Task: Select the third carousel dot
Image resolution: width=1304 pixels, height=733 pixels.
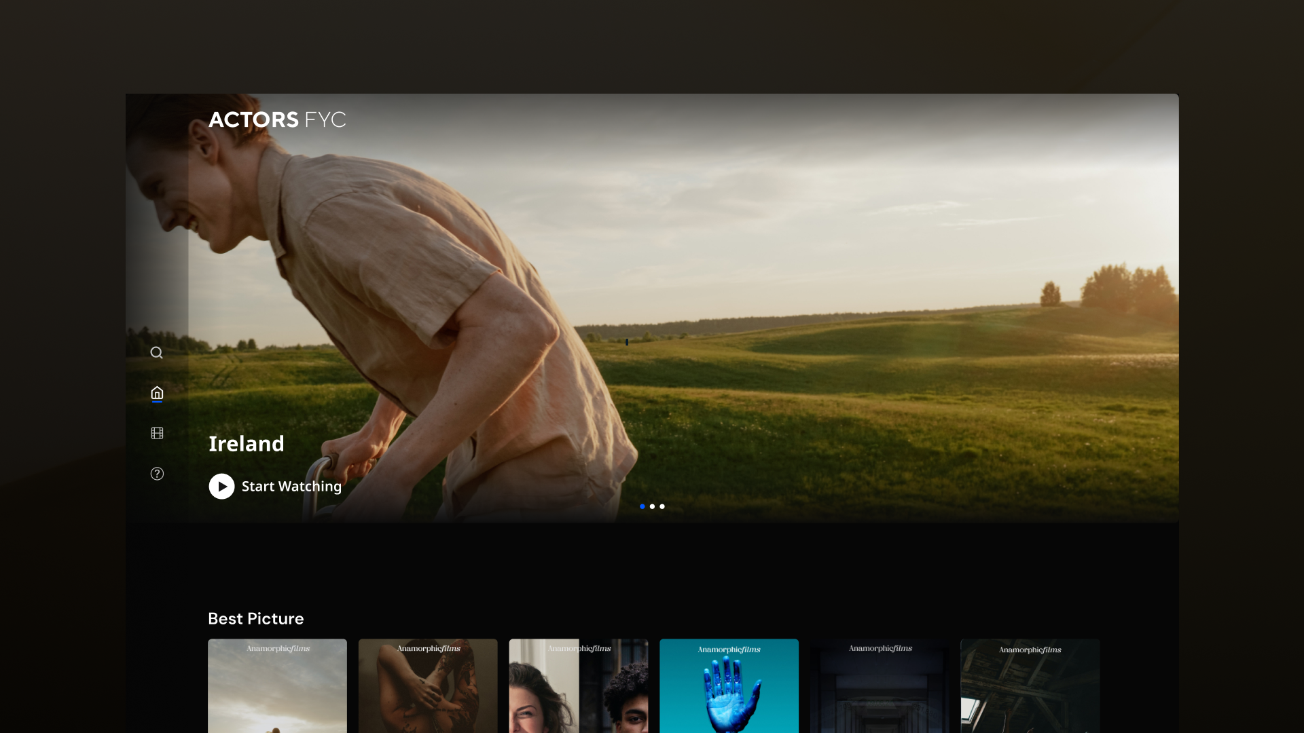Action: pos(662,506)
